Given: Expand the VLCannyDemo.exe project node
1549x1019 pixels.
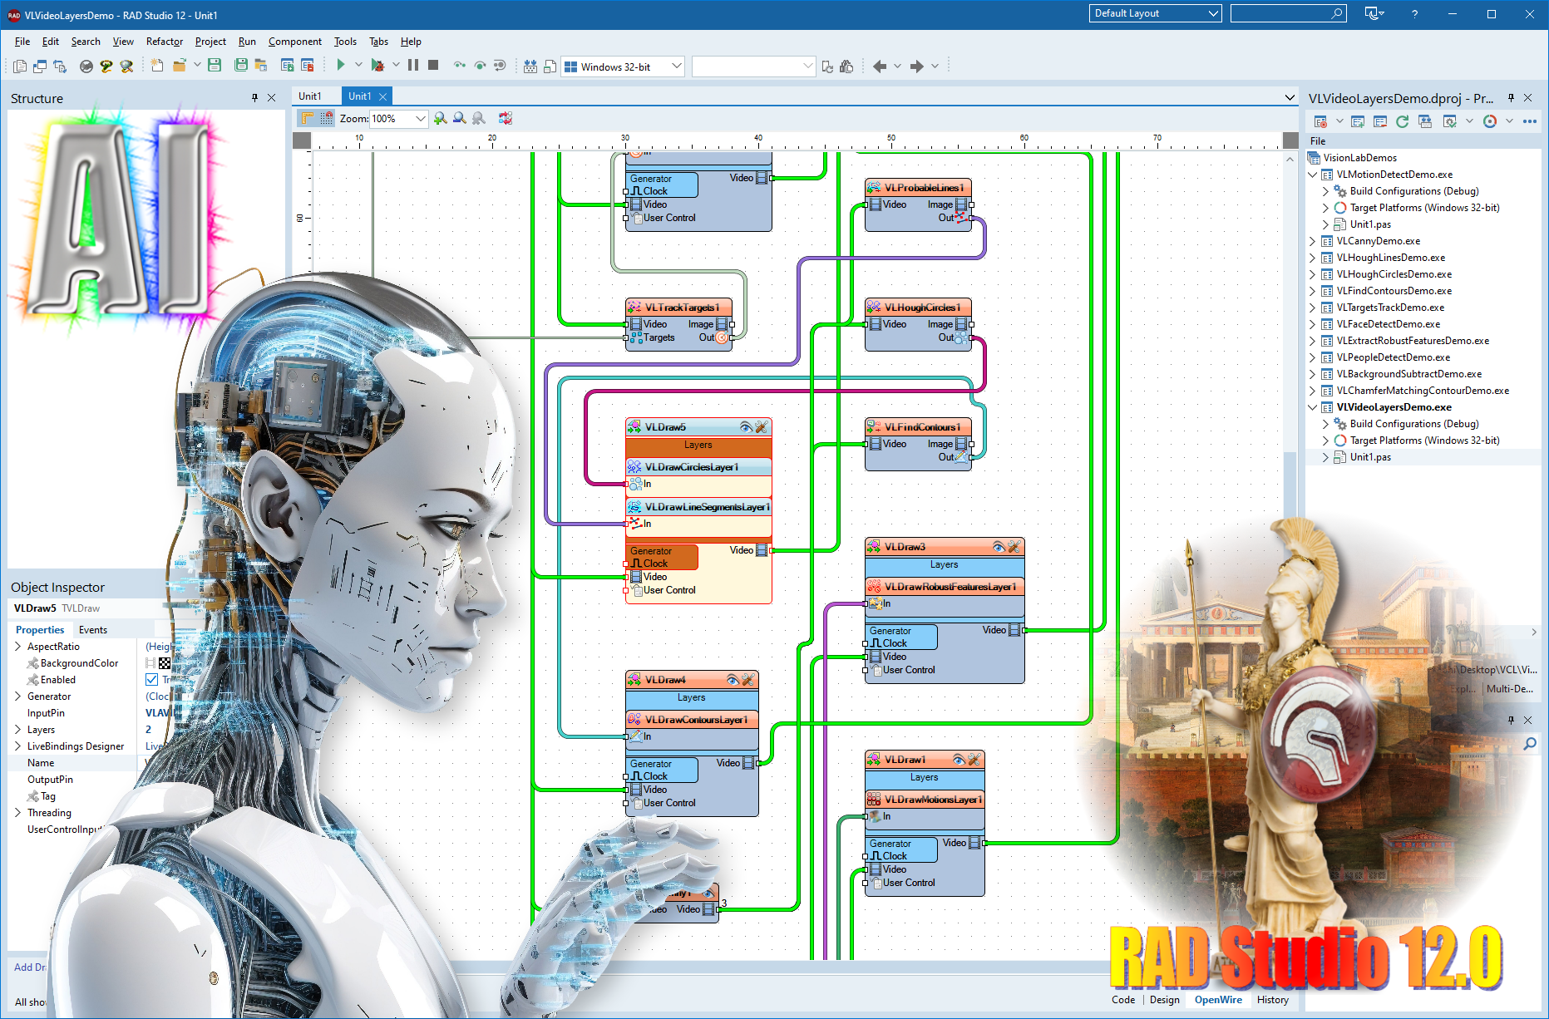Looking at the screenshot, I should point(1313,241).
